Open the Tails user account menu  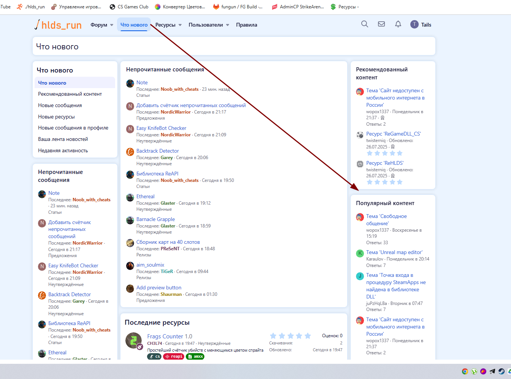click(x=421, y=25)
